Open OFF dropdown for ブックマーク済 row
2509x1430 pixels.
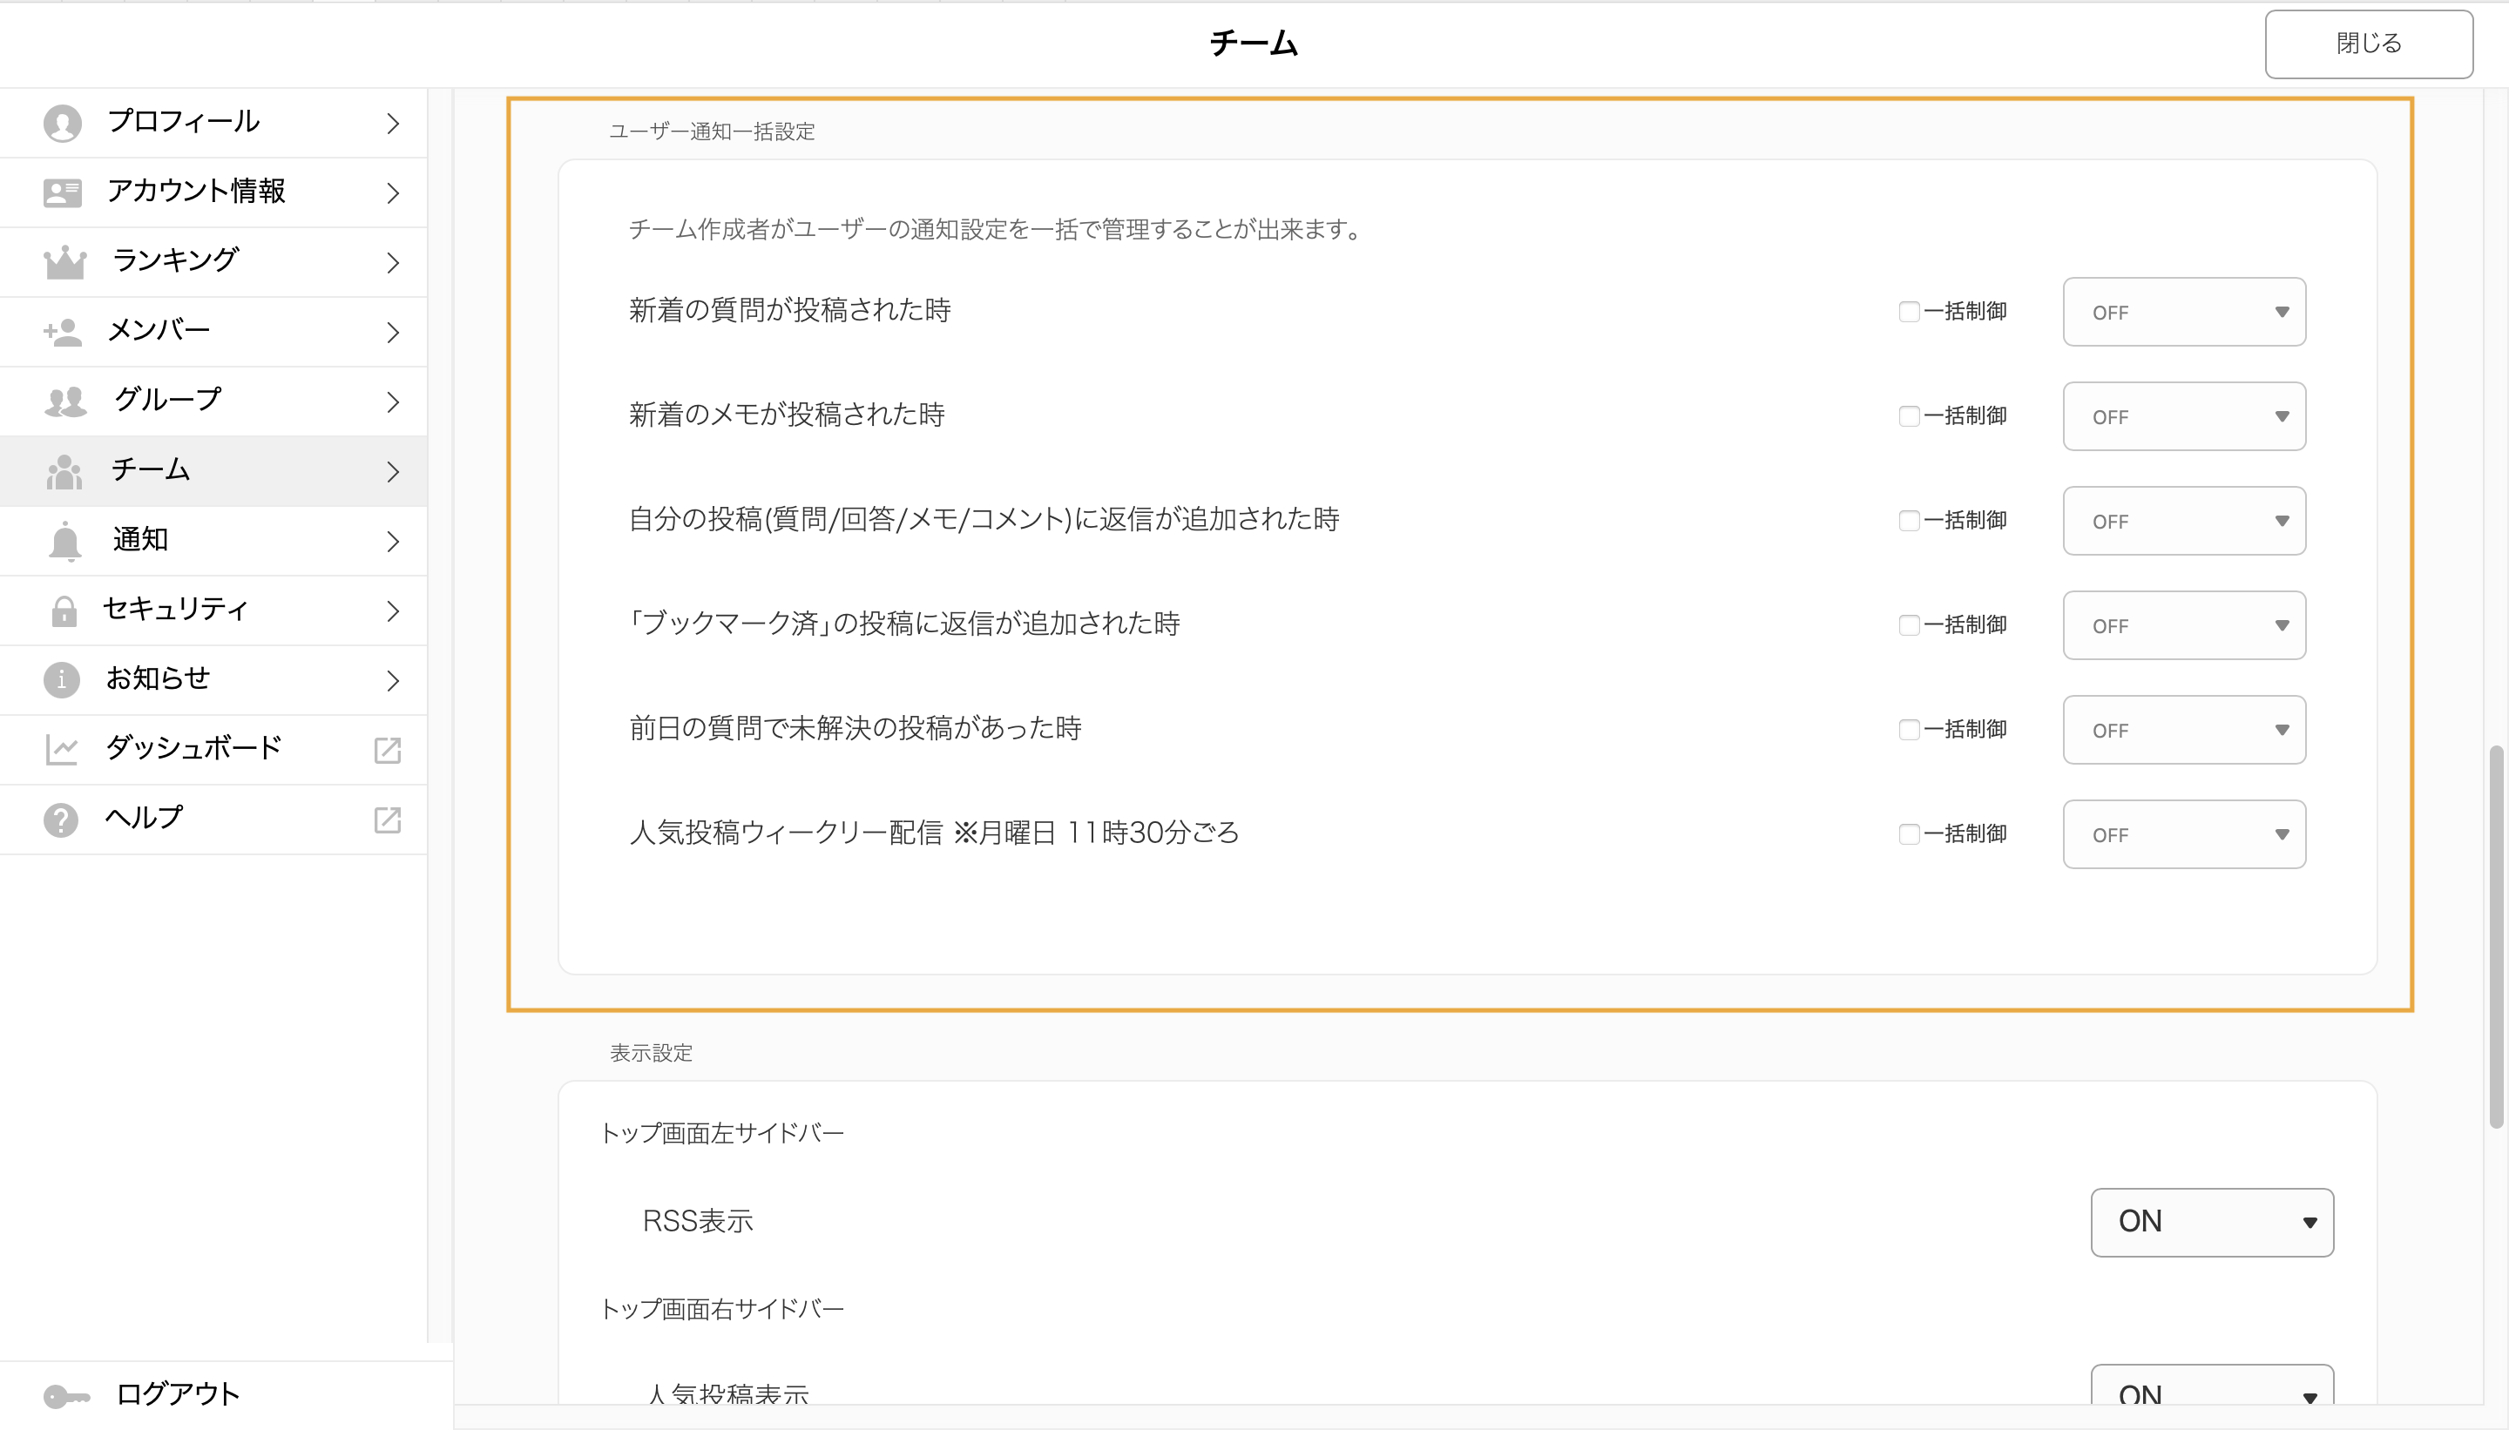[x=2184, y=625]
